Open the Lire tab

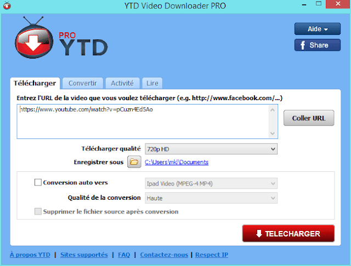(x=152, y=83)
